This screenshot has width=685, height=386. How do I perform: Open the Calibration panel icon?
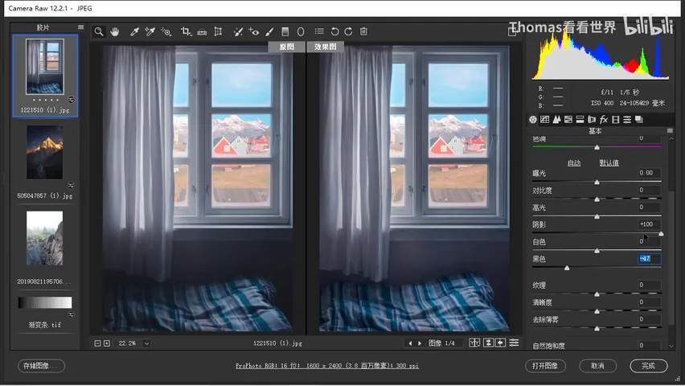[x=616, y=119]
